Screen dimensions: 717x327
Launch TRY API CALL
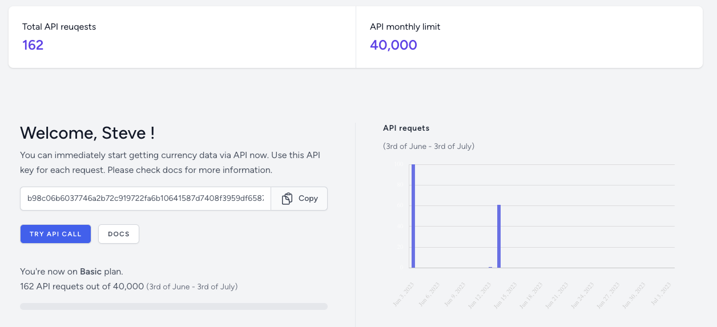(x=55, y=234)
